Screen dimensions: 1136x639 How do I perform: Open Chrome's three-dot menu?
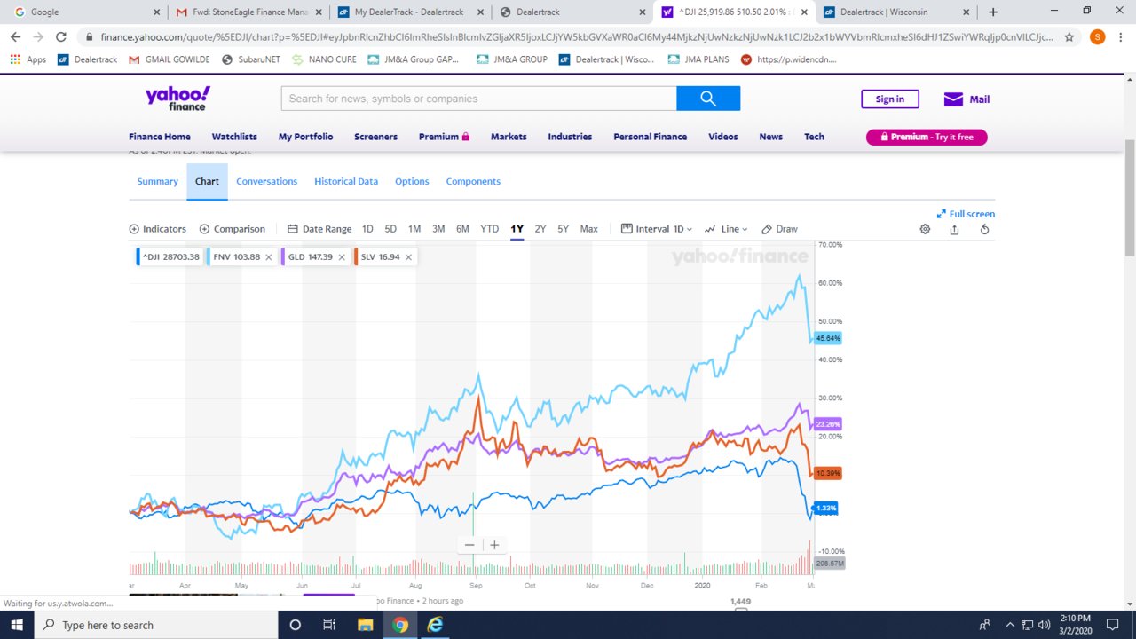pyautogui.click(x=1122, y=37)
